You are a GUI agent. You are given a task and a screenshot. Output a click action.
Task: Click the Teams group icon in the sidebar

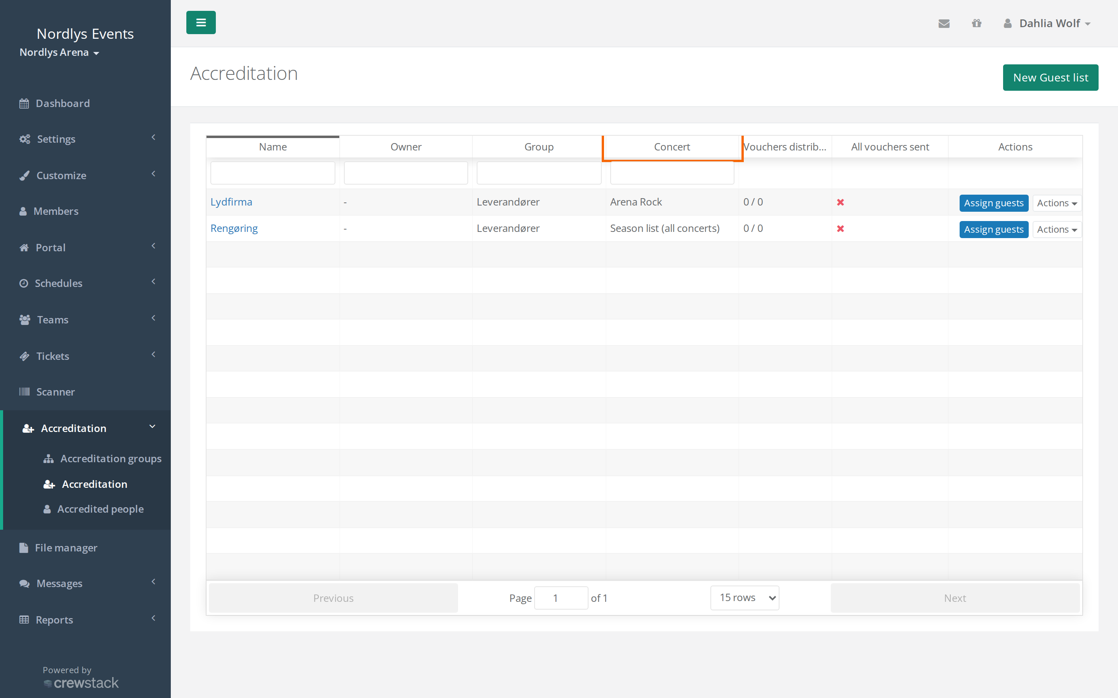(x=25, y=320)
